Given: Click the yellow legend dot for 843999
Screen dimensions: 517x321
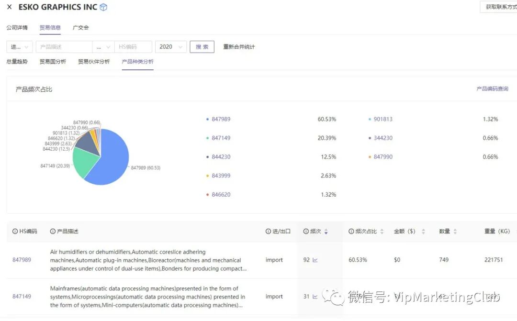Looking at the screenshot, I should pyautogui.click(x=207, y=176).
